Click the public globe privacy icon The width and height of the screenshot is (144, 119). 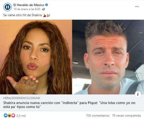point(43,9)
